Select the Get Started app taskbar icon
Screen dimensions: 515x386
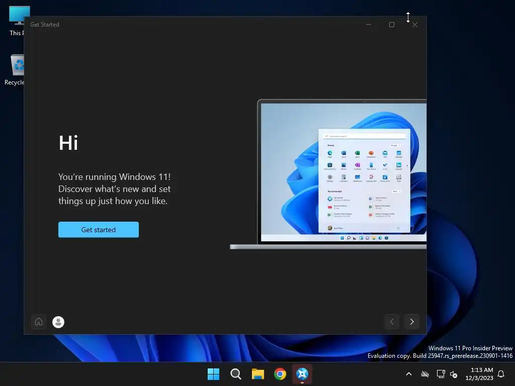pos(302,374)
